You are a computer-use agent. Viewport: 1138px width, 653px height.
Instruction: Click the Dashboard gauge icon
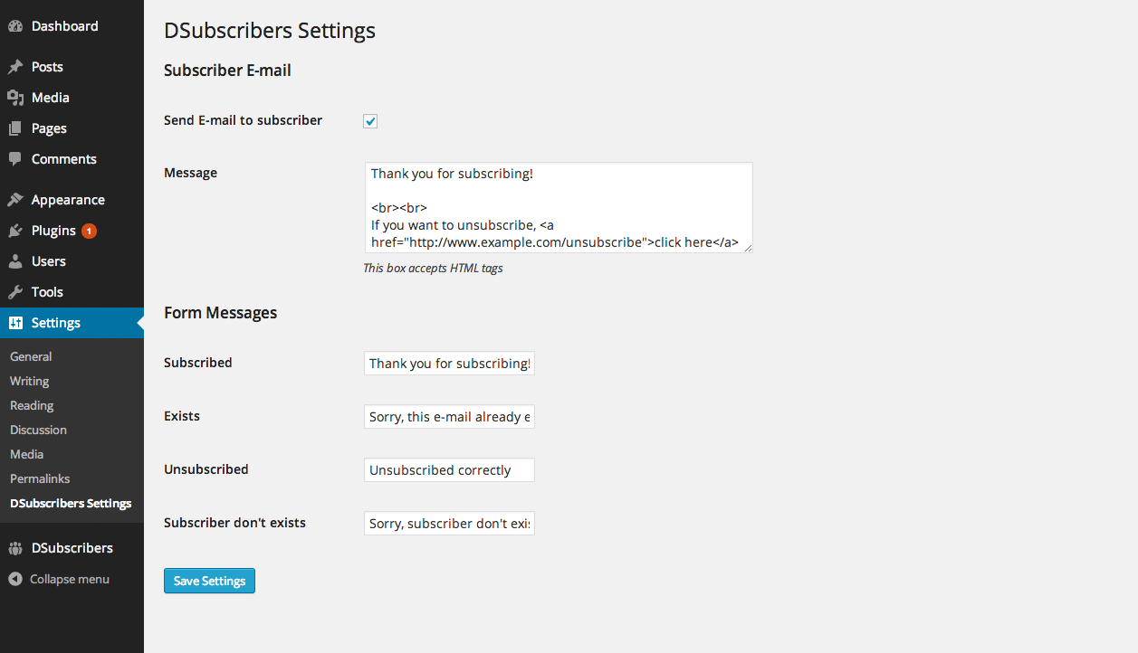[x=15, y=26]
